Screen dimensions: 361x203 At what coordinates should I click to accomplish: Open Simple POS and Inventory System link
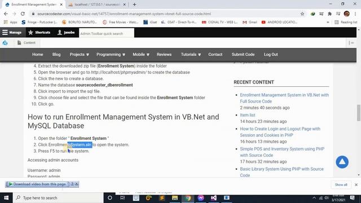coord(282,152)
